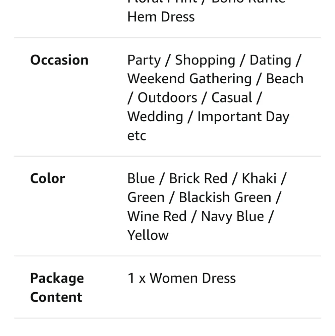
Task: Click the word "Wedding" in Occasion
Action: [155, 117]
